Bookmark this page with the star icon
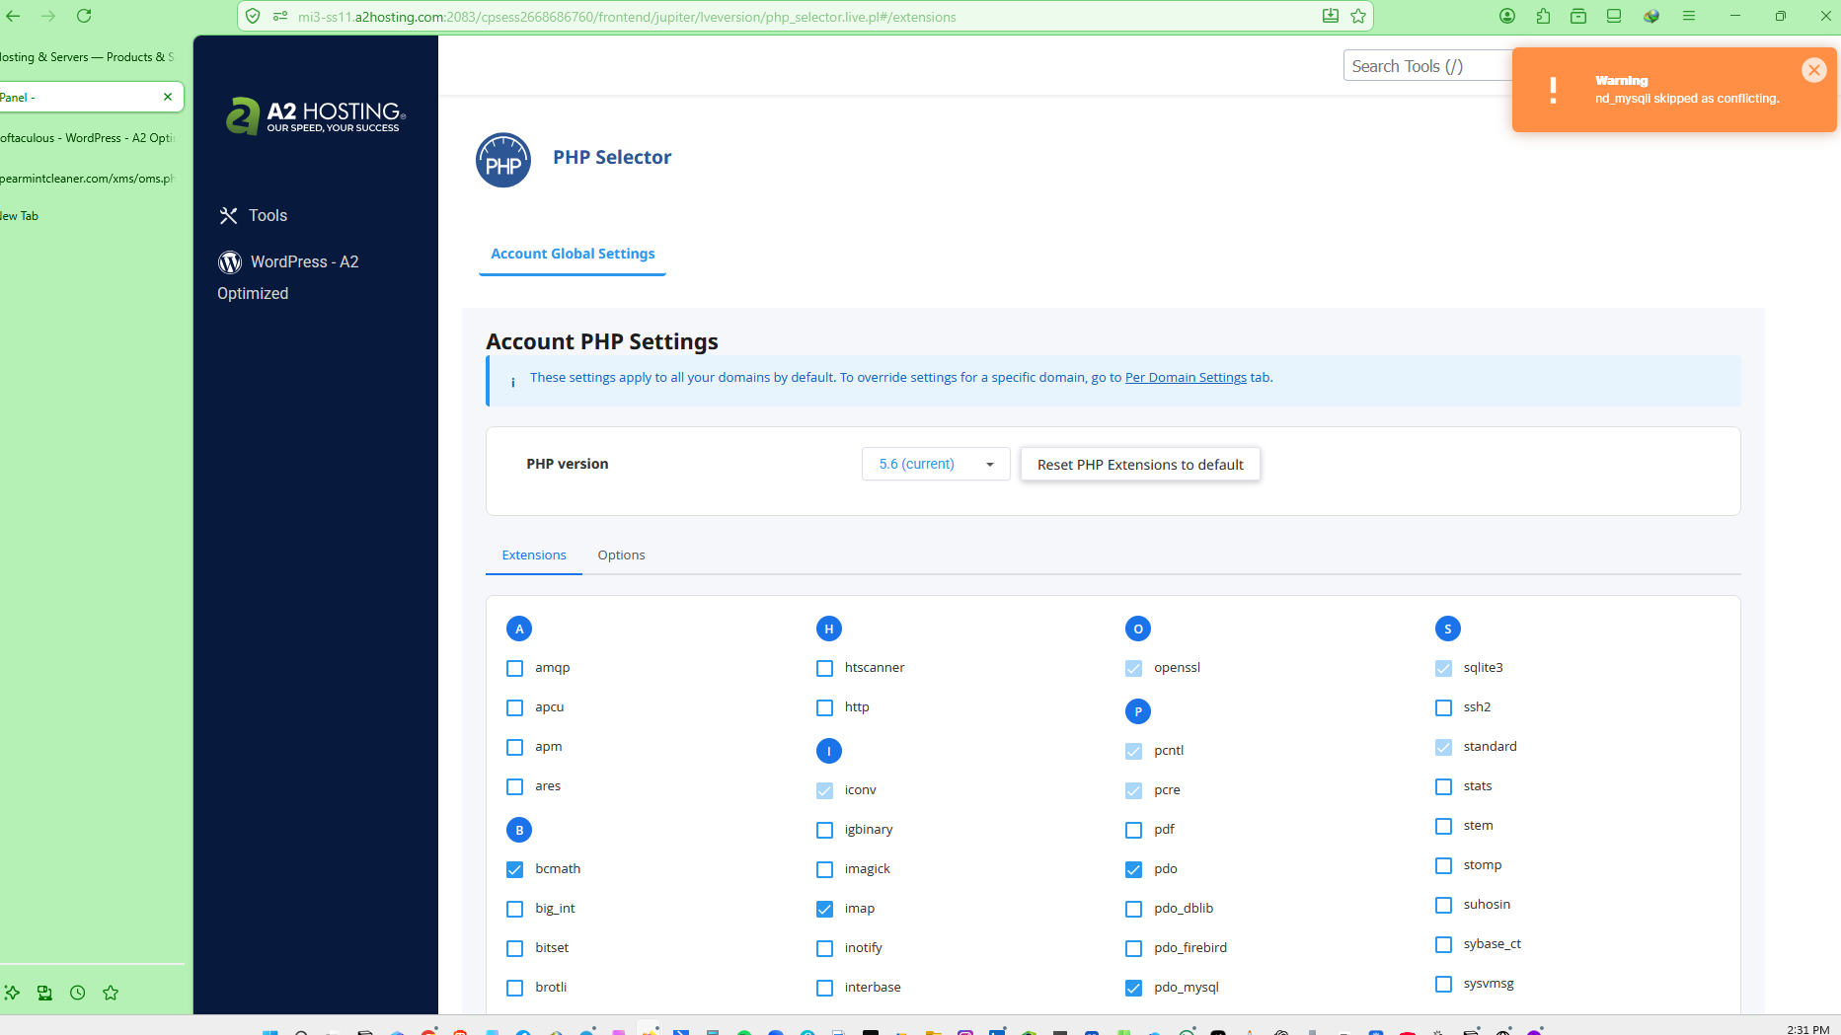Screen dimensions: 1841x1035 (x=1358, y=16)
